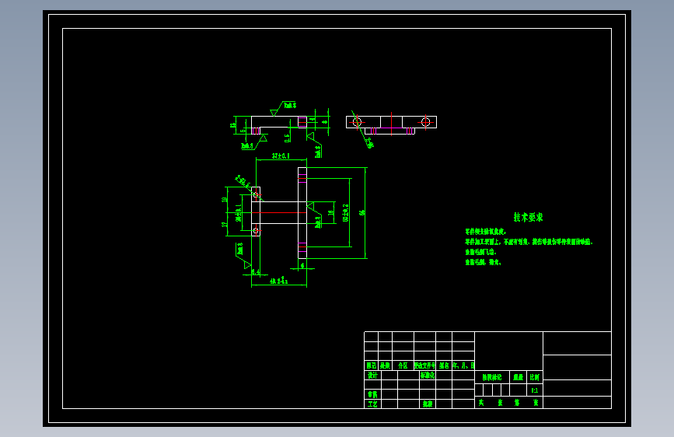Screen dimensions: 674x437
Task: Select the 50±0.2 vertical dimension text
Action: 346,212
